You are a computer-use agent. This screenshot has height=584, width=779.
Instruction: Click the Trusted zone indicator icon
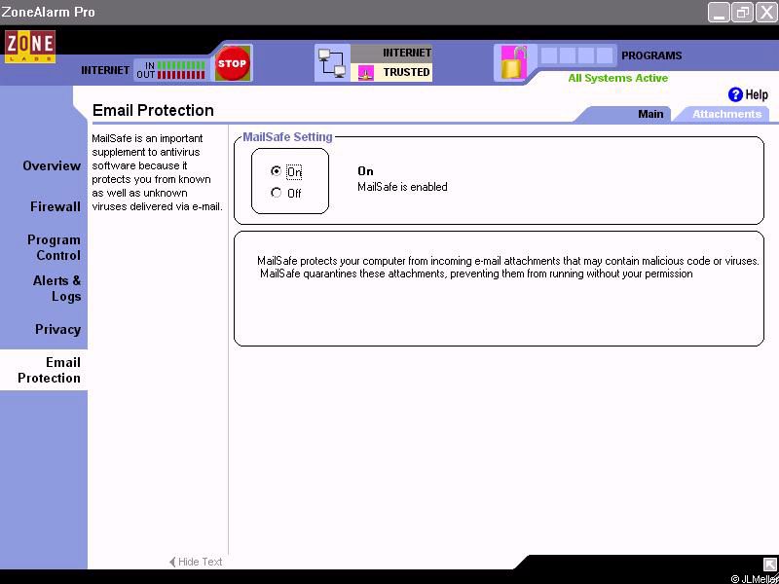(x=366, y=73)
